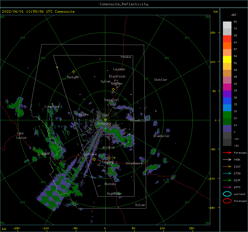Click the HighRiver label
Viewport: 248px width, 232px height.
coord(114,194)
